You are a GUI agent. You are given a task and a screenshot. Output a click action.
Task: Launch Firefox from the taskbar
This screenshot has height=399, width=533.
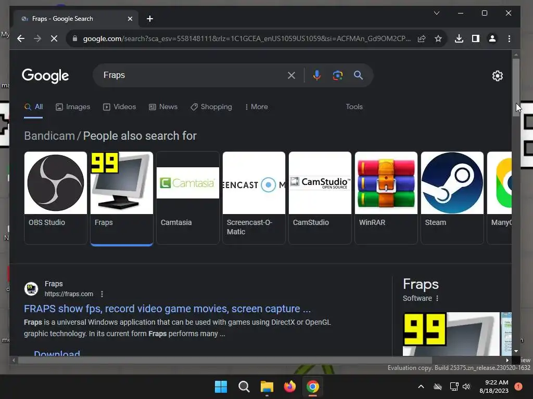289,387
